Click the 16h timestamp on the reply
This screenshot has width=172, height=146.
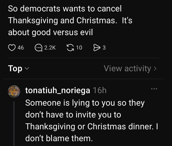(100, 91)
